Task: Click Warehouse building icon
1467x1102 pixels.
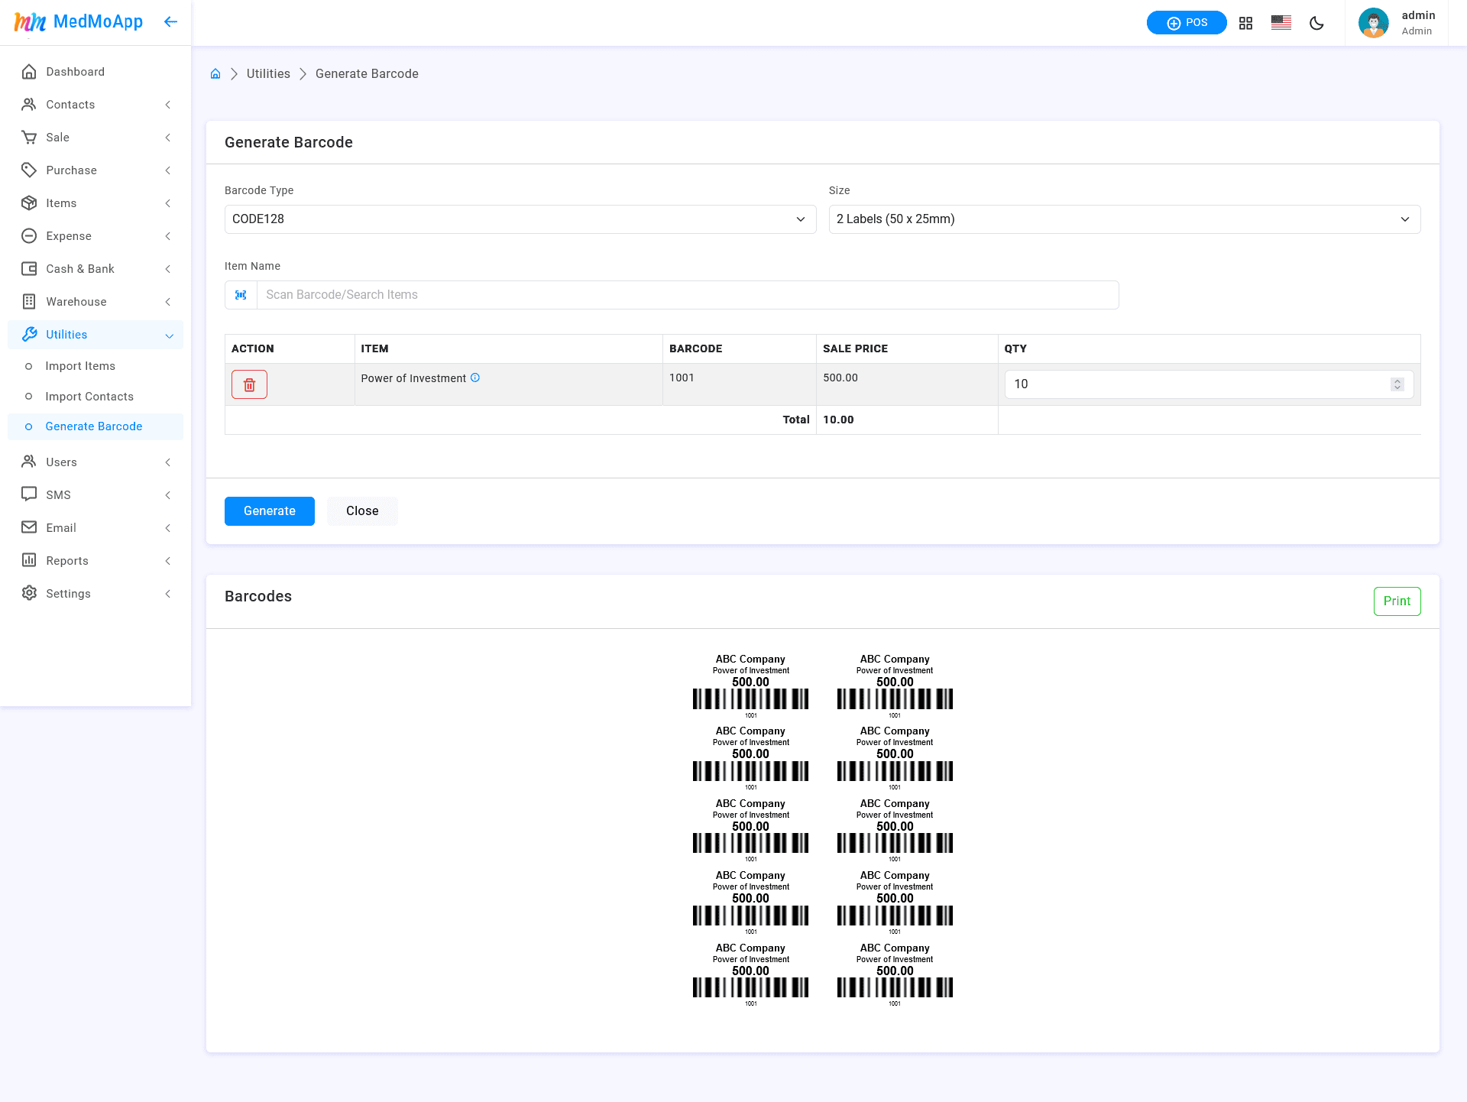Action: pos(29,302)
